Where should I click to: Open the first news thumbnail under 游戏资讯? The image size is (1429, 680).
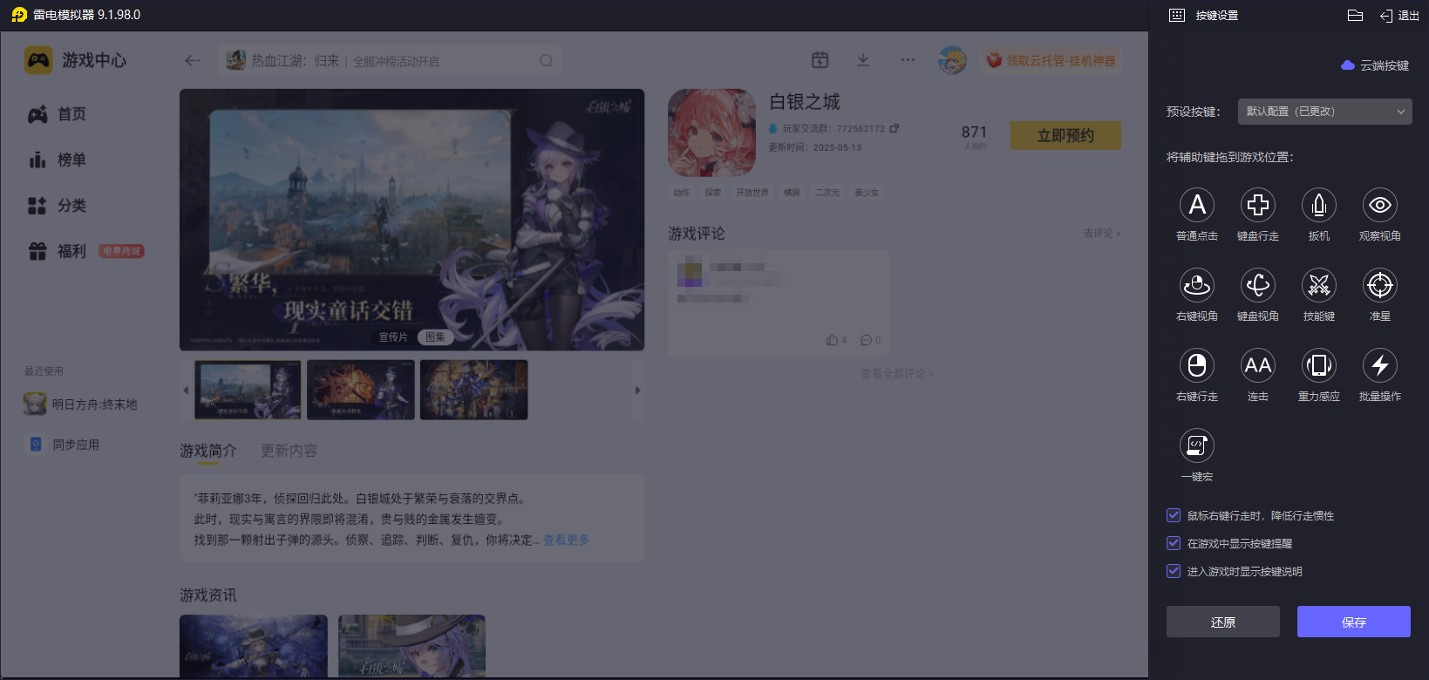click(254, 646)
